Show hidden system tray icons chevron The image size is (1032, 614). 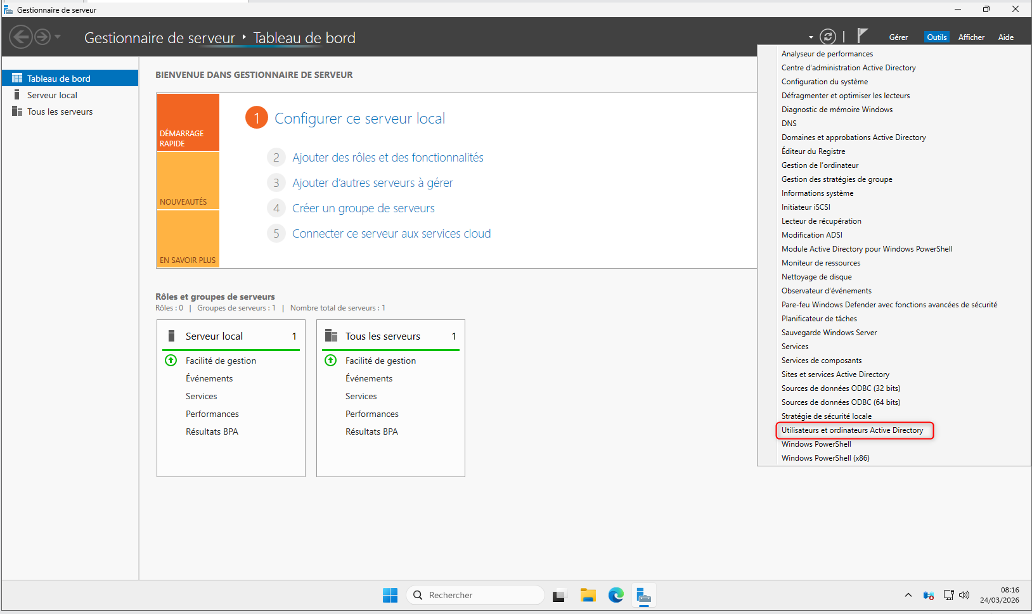[x=908, y=595]
